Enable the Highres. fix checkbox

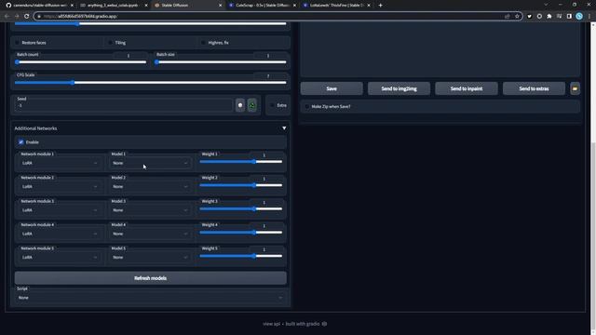click(203, 43)
